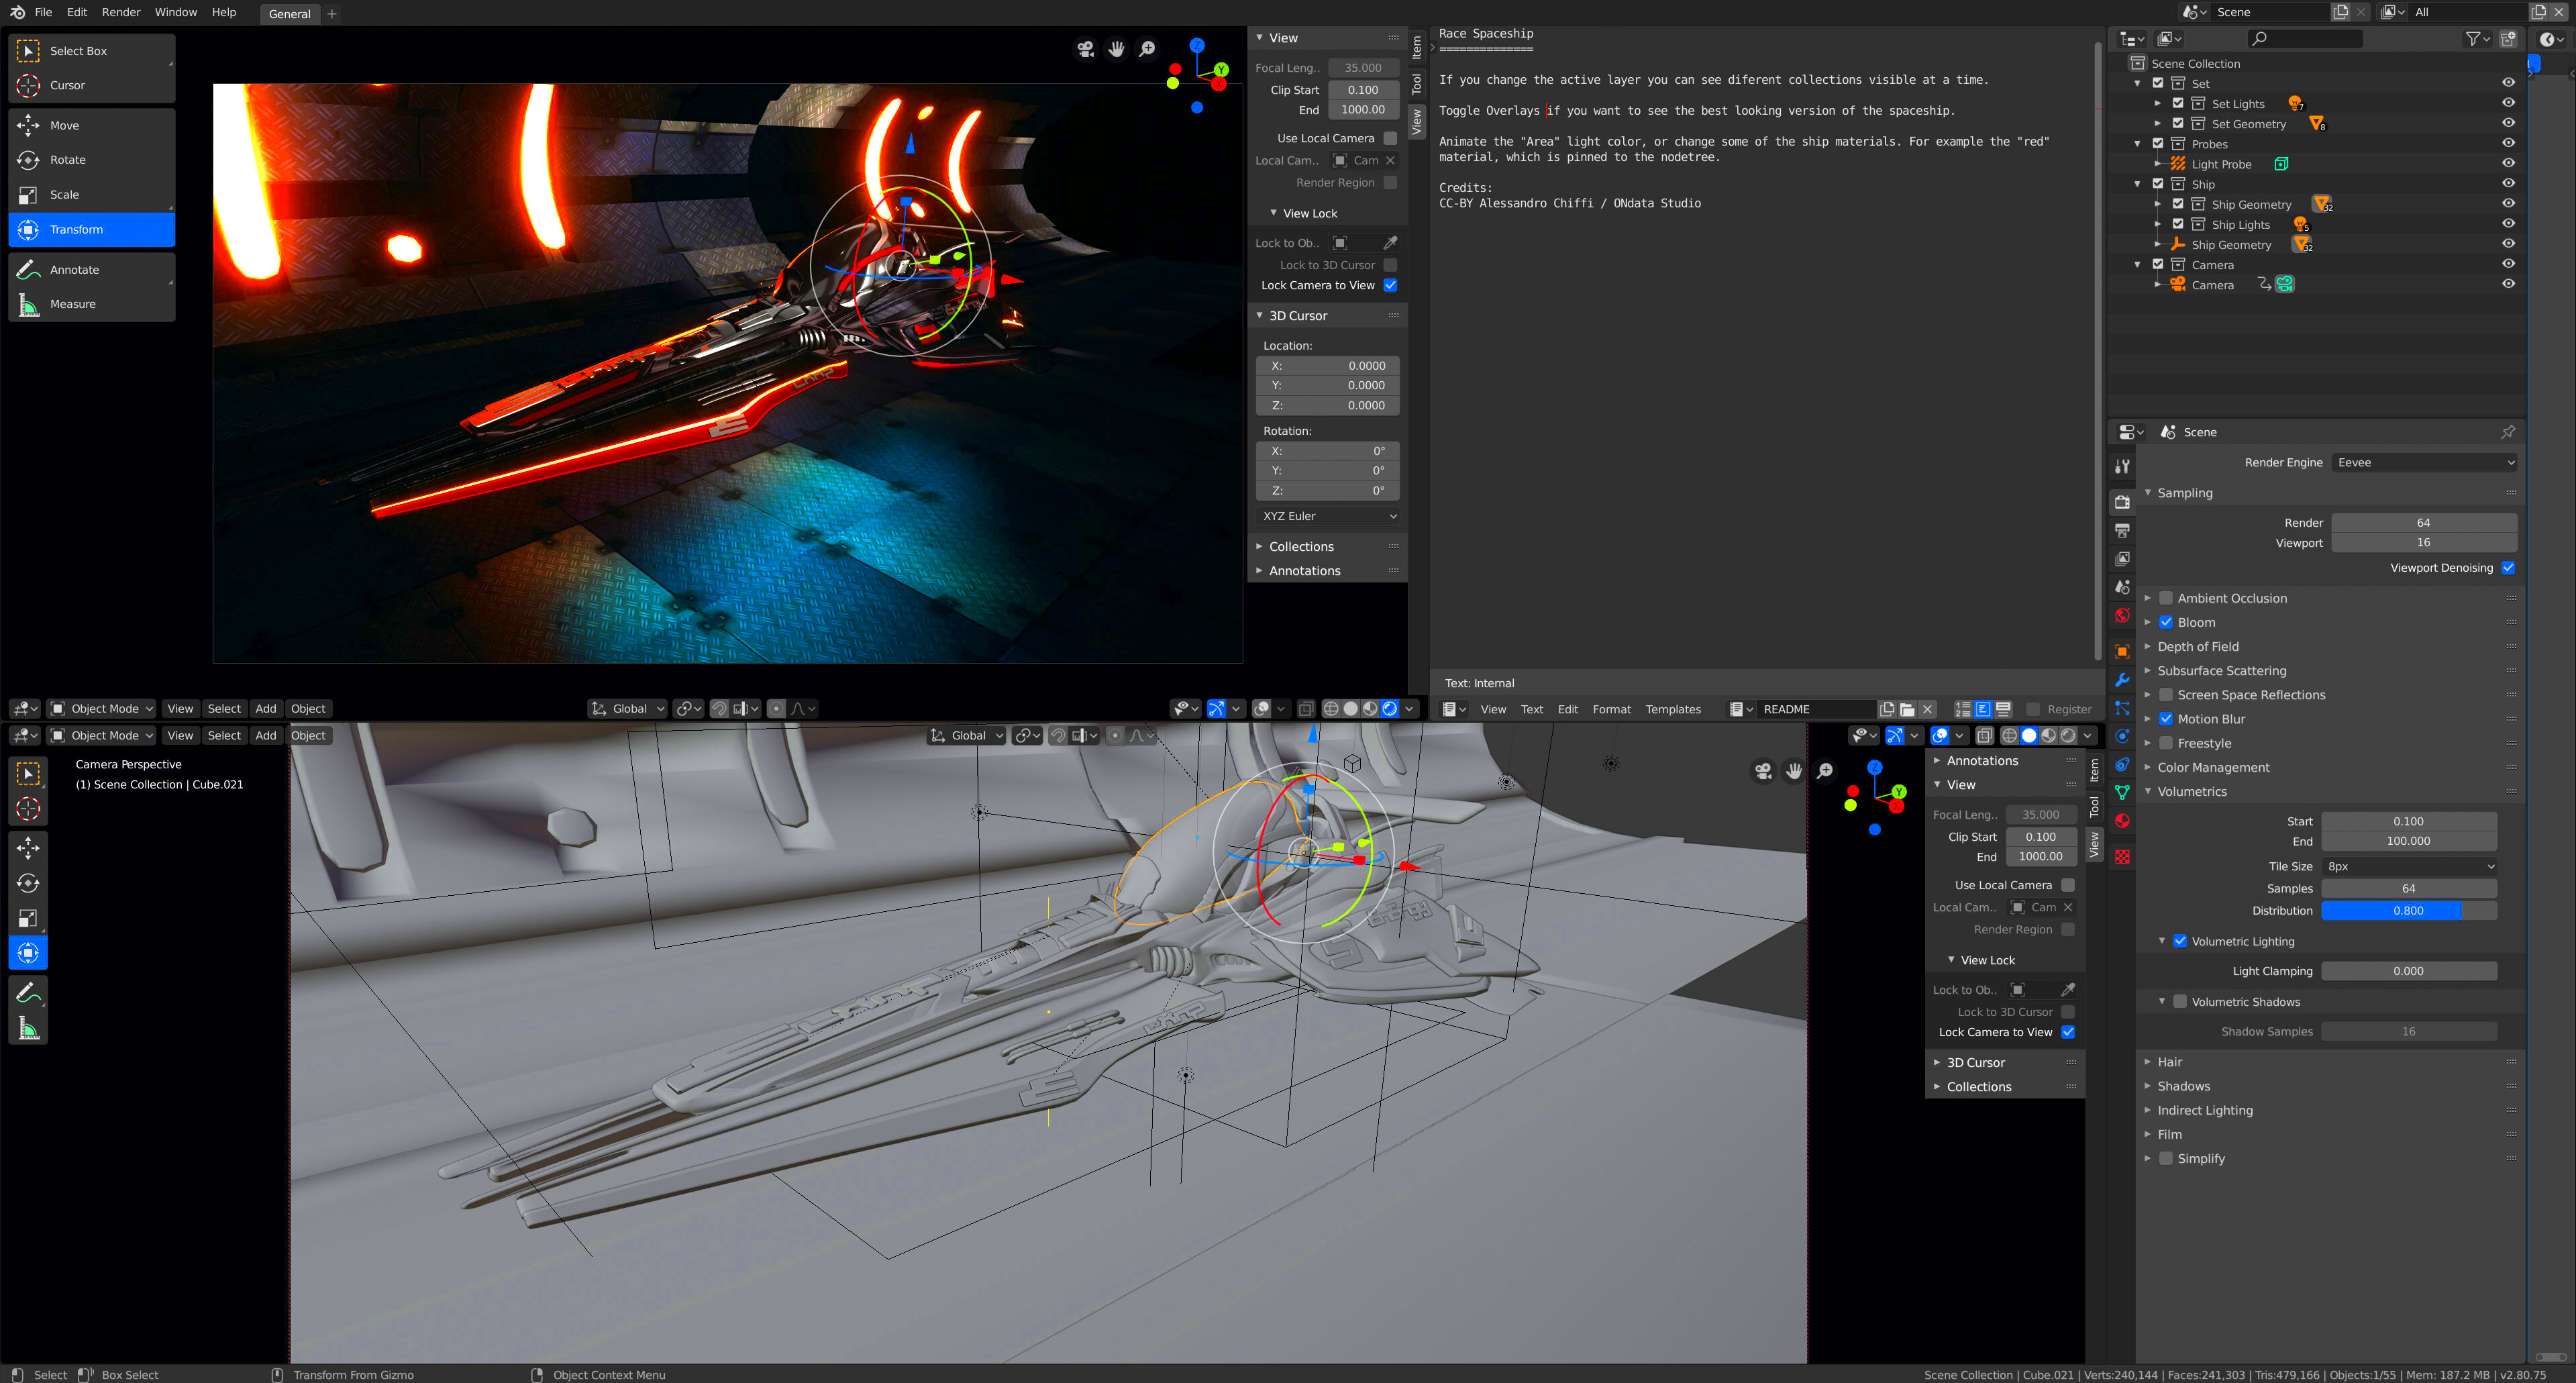2576x1383 pixels.
Task: Click the Add button in bottom viewport header
Action: point(265,736)
